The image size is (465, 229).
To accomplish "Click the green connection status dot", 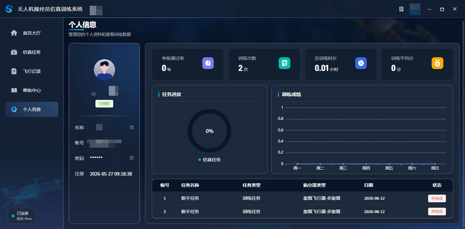I will click(13, 216).
